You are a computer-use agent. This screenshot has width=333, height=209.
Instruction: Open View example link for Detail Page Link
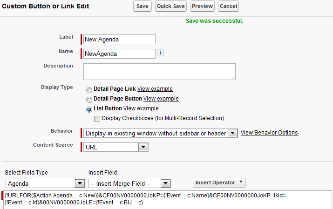[x=155, y=89]
